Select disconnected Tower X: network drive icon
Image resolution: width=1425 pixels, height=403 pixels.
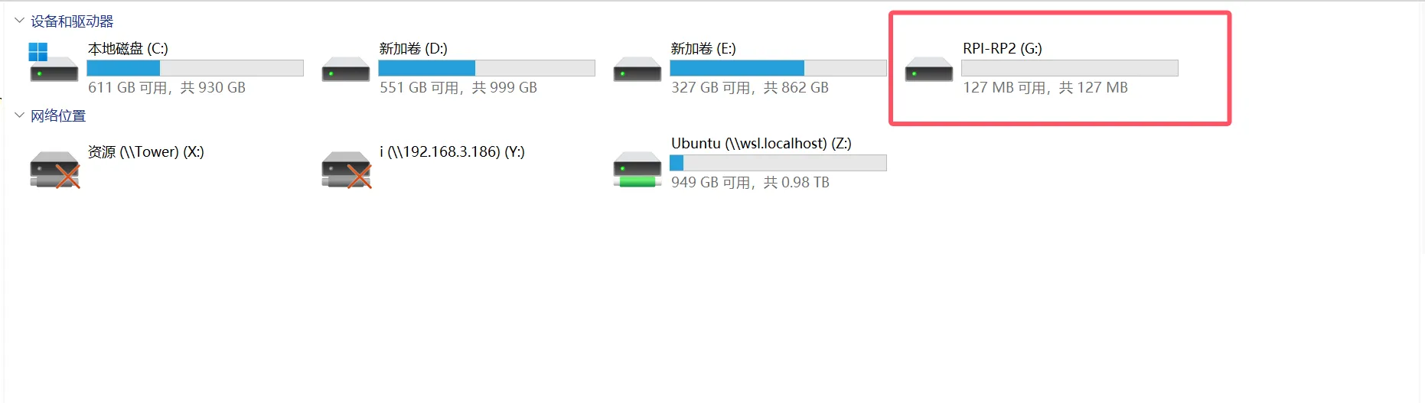coord(54,169)
